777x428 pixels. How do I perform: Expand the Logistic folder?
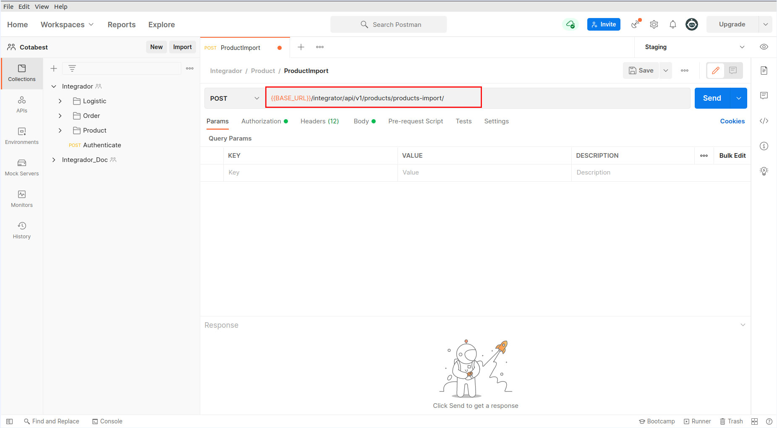[x=60, y=101]
